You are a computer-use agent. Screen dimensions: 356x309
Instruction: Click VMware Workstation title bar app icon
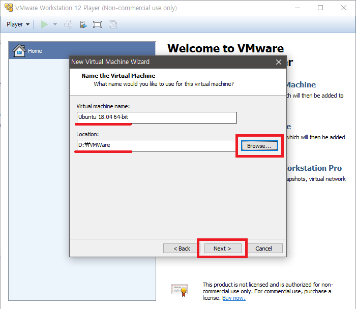(9, 8)
